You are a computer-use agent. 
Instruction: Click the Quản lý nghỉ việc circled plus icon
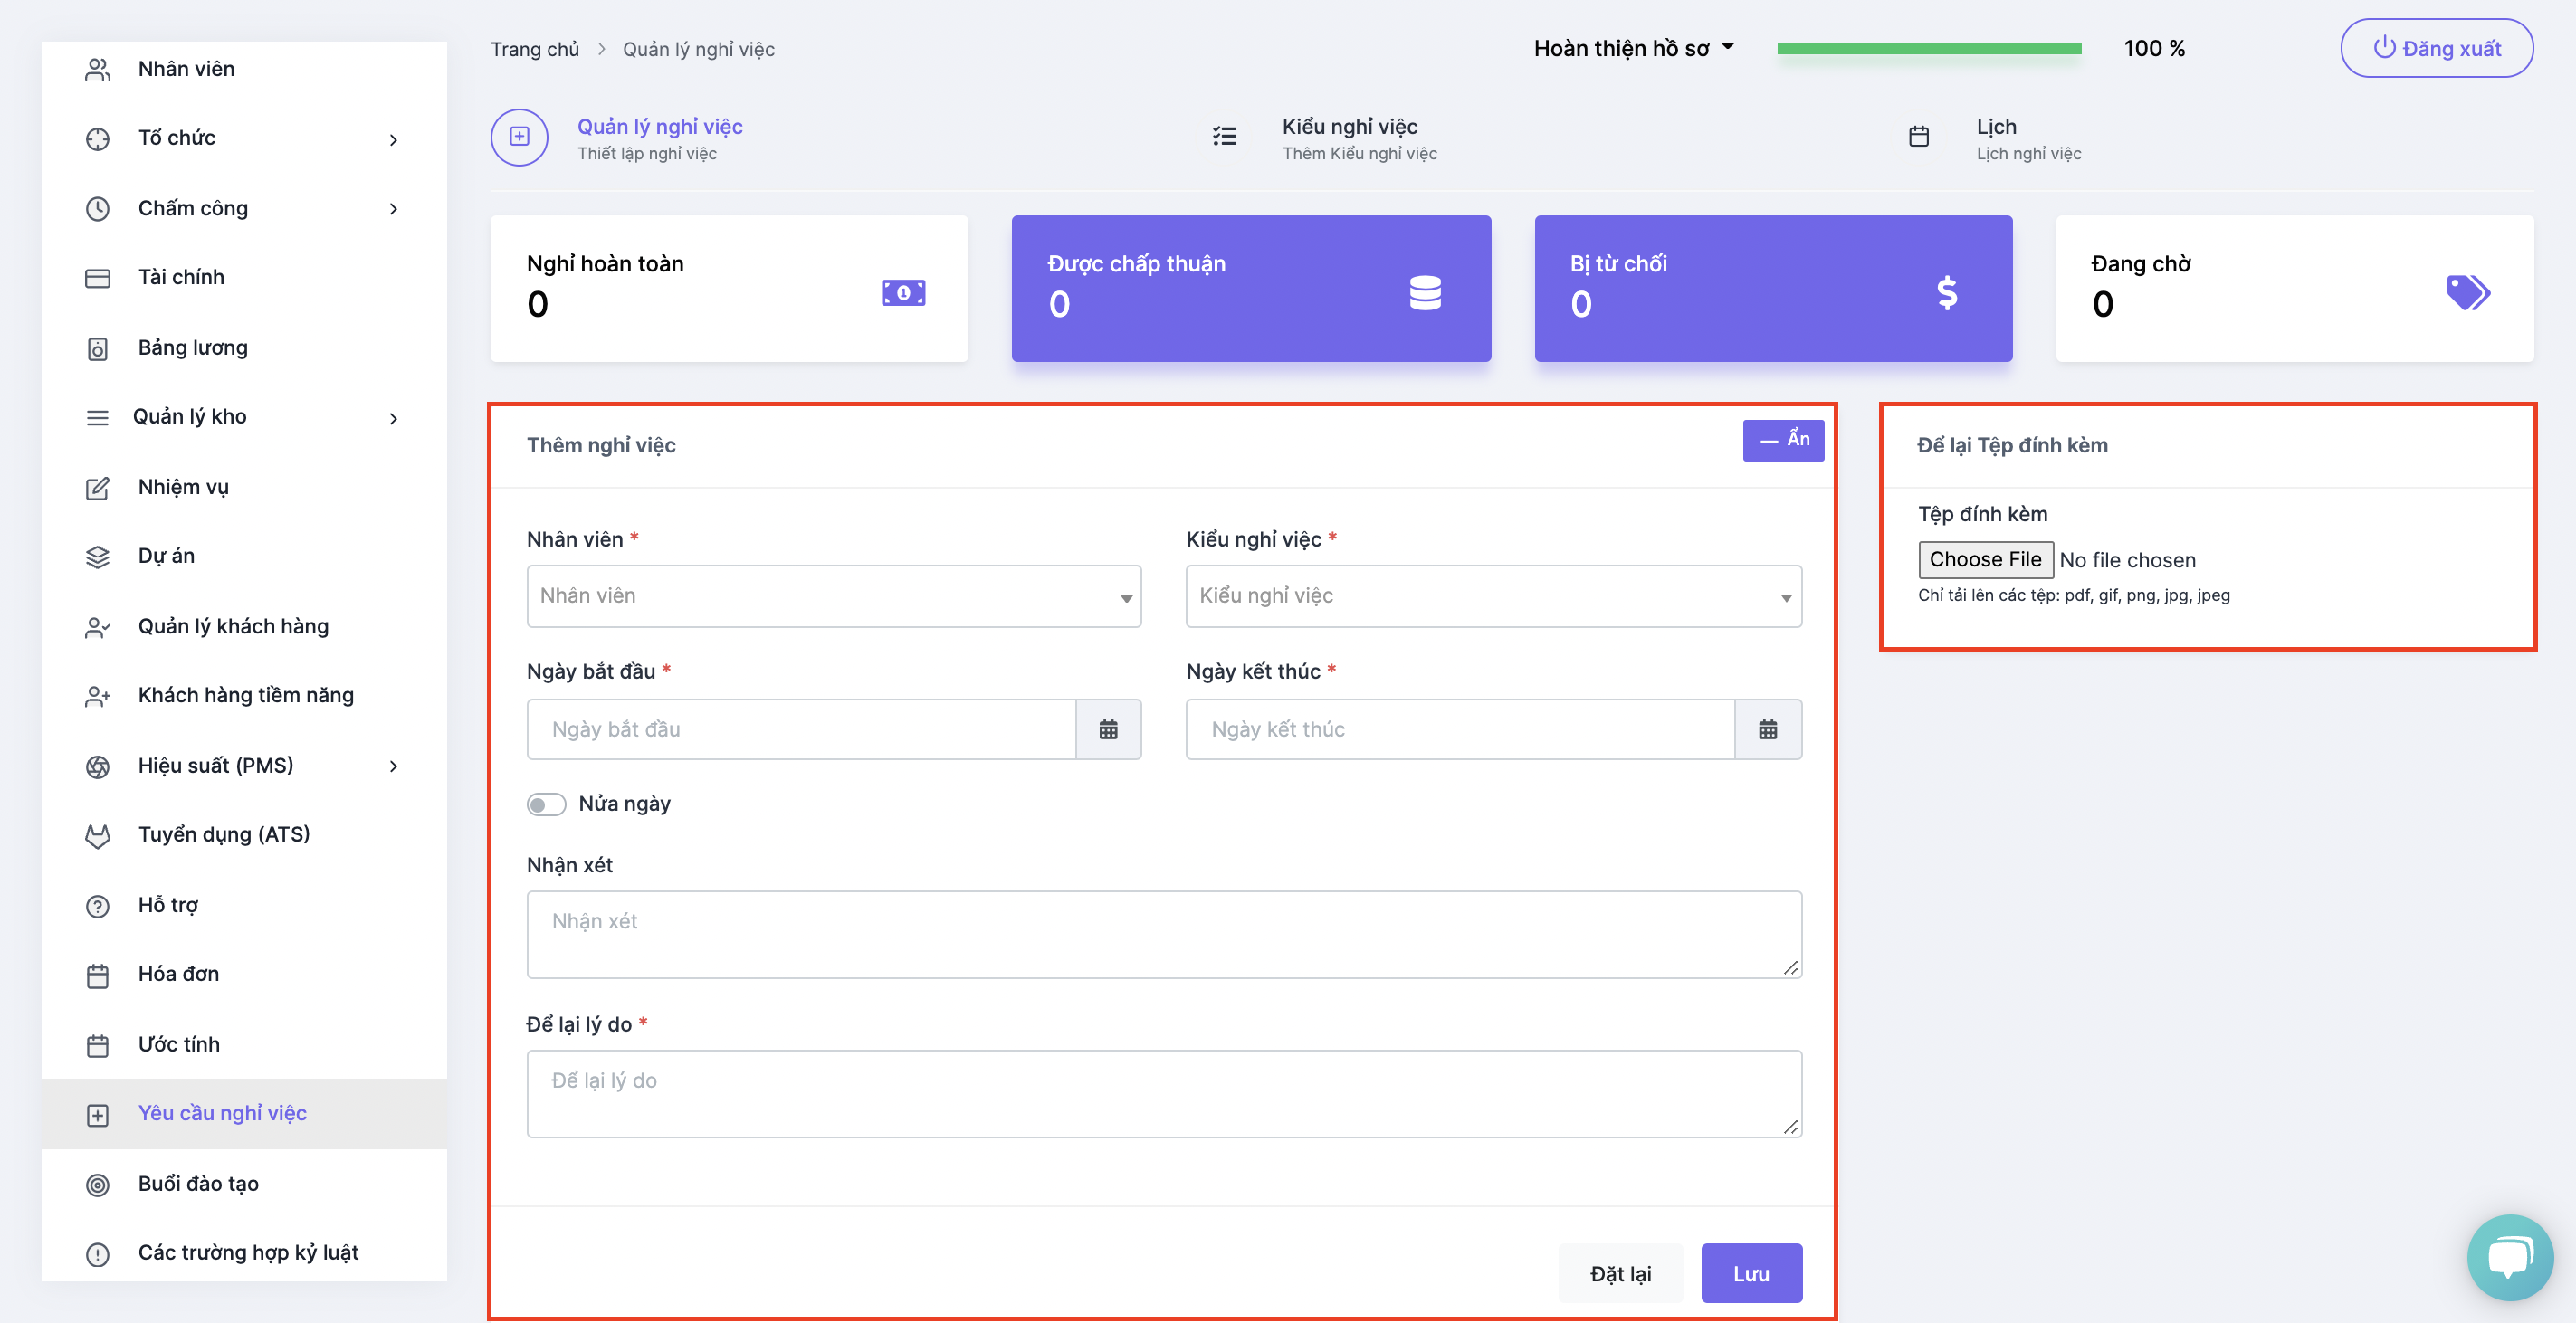tap(519, 137)
